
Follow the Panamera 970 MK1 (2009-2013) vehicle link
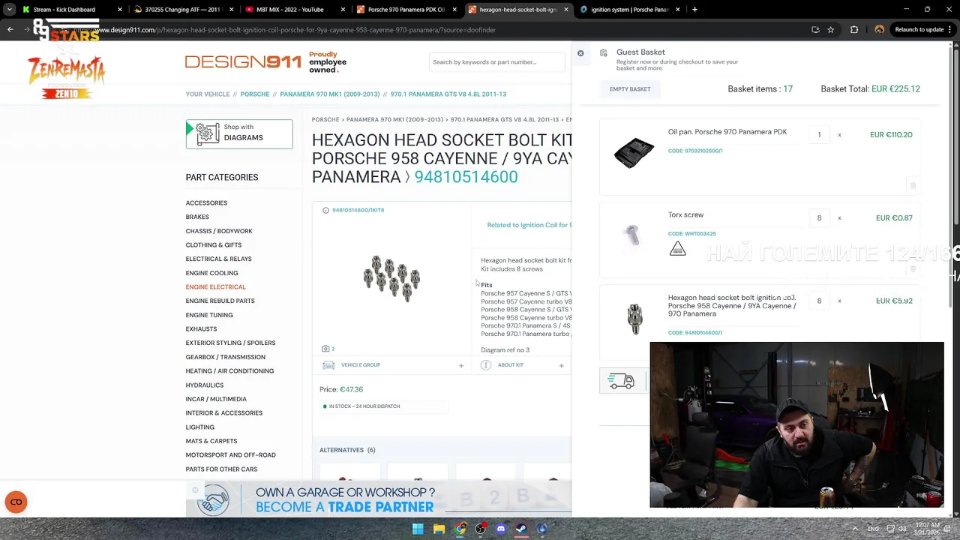[330, 94]
